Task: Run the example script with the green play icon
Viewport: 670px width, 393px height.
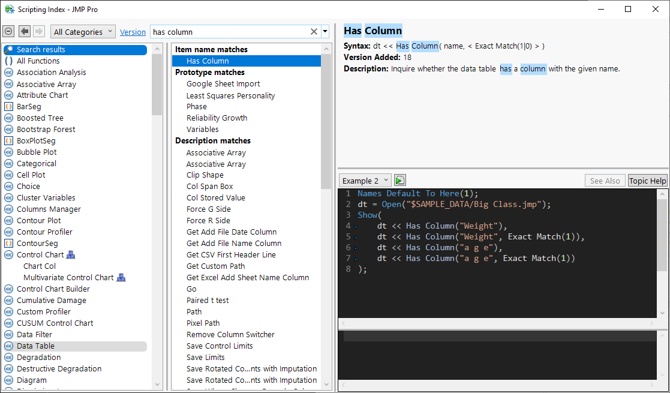Action: pyautogui.click(x=400, y=181)
